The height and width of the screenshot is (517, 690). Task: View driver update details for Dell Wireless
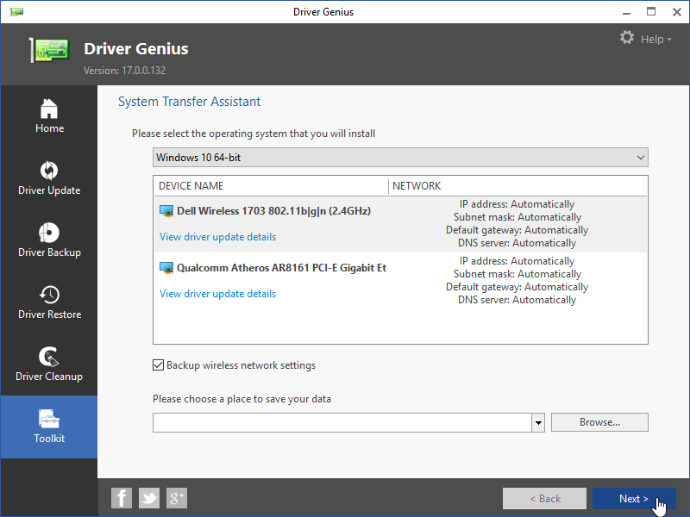click(x=218, y=237)
